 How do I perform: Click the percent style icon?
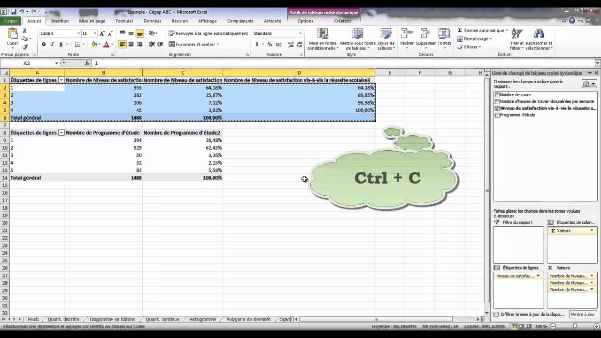(x=270, y=44)
